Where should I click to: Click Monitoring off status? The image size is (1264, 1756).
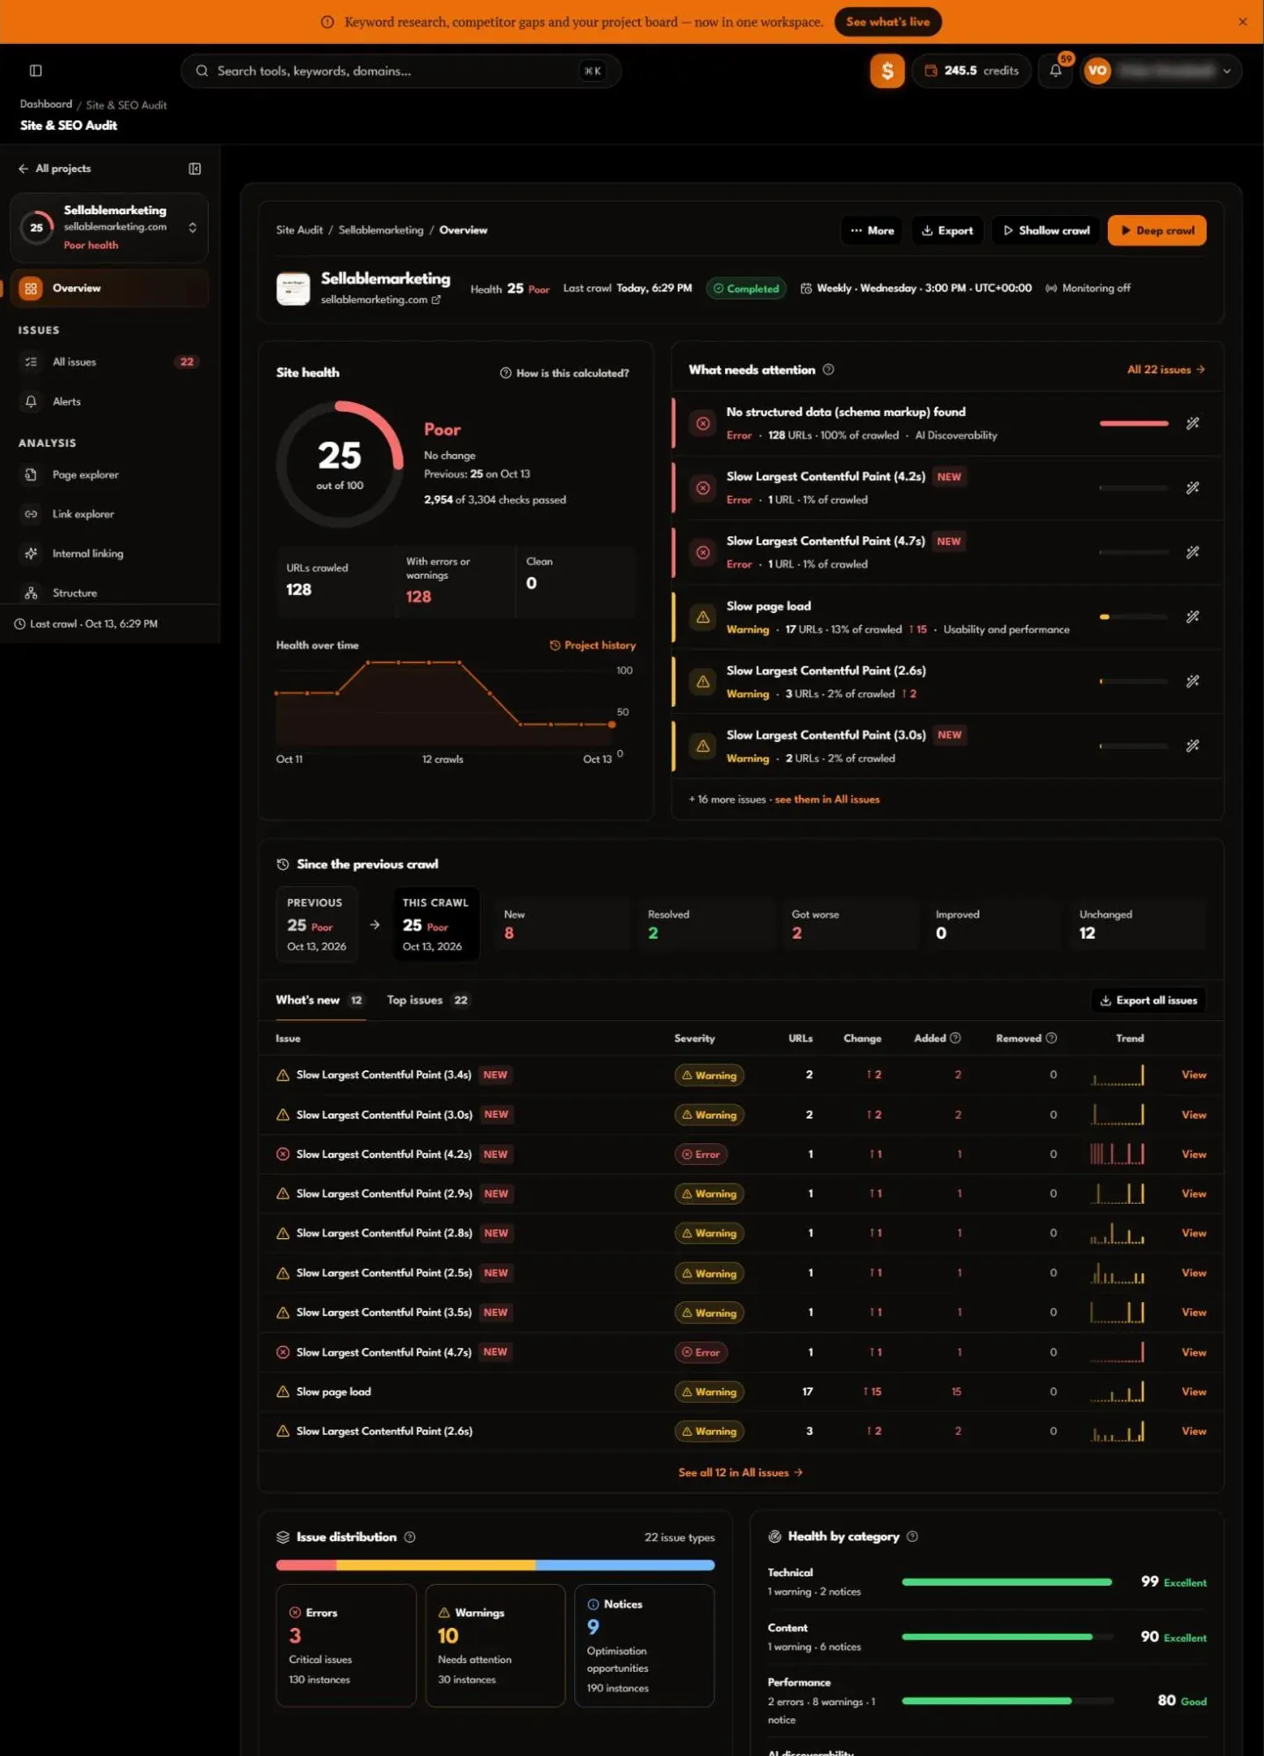1088,288
